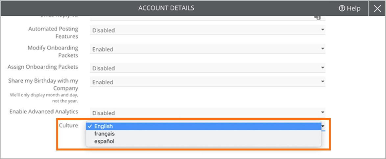Click the Advanced Analytics dropdown arrow
Viewport: 386px width, 159px height.
coord(323,112)
